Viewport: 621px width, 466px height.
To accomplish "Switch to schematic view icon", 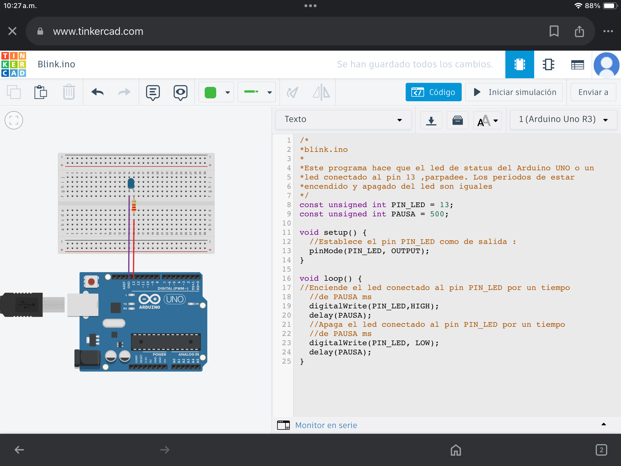I will point(548,64).
